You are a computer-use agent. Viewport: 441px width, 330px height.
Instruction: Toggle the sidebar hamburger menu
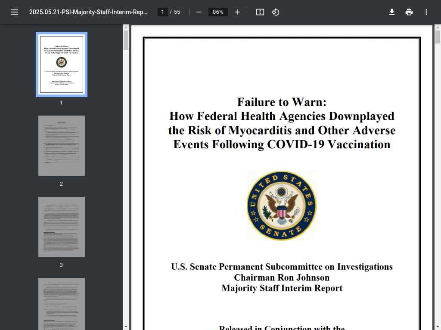[x=15, y=12]
